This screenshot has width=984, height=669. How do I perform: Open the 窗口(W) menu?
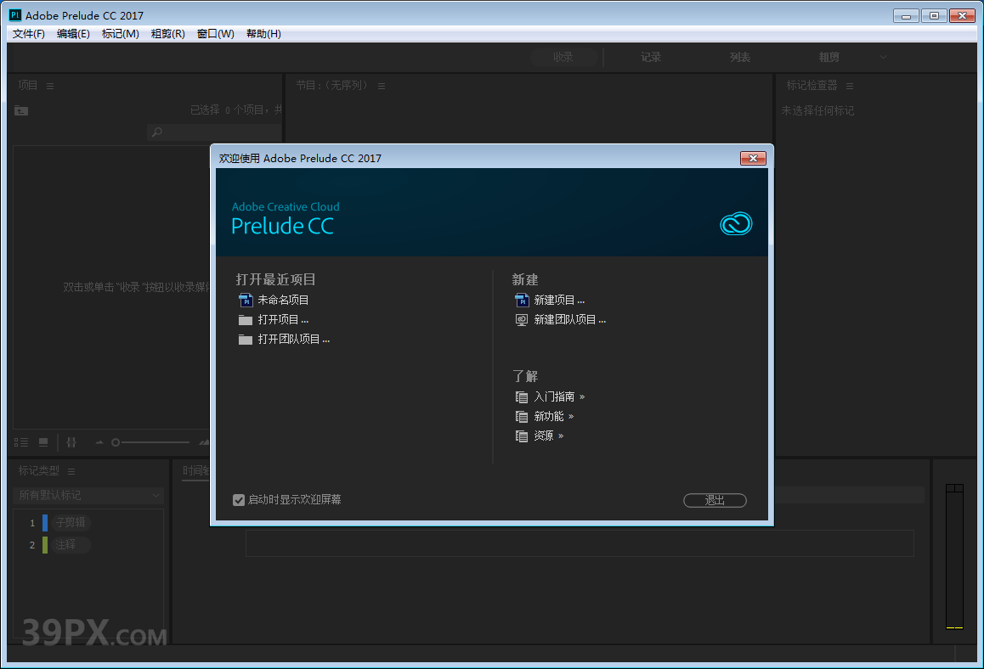[x=215, y=34]
